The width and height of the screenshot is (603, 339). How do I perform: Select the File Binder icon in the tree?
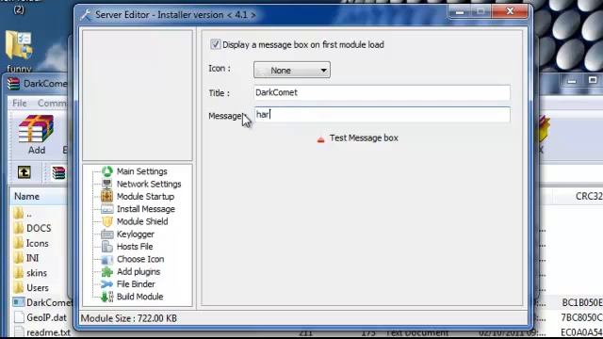tap(106, 284)
